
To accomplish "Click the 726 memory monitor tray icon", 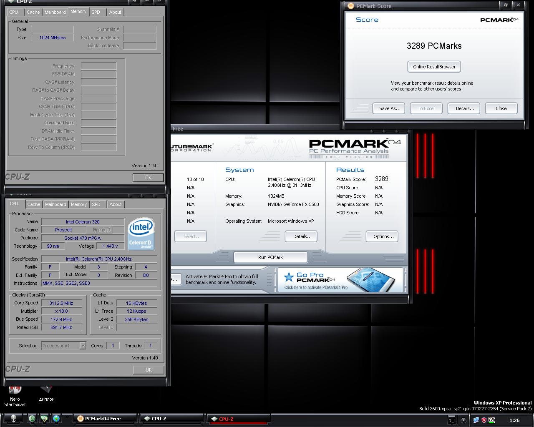I will coord(492,420).
